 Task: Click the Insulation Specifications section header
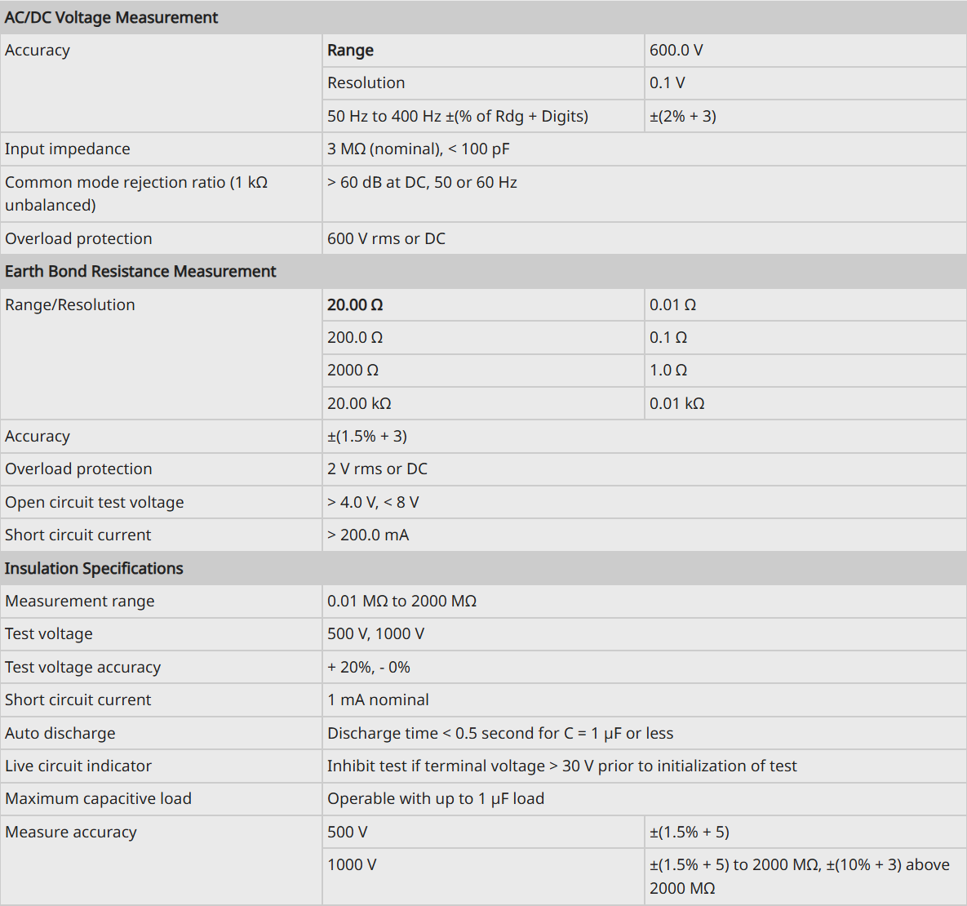(94, 568)
